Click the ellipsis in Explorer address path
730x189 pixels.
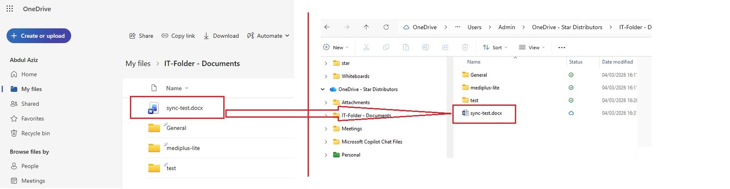tap(458, 27)
